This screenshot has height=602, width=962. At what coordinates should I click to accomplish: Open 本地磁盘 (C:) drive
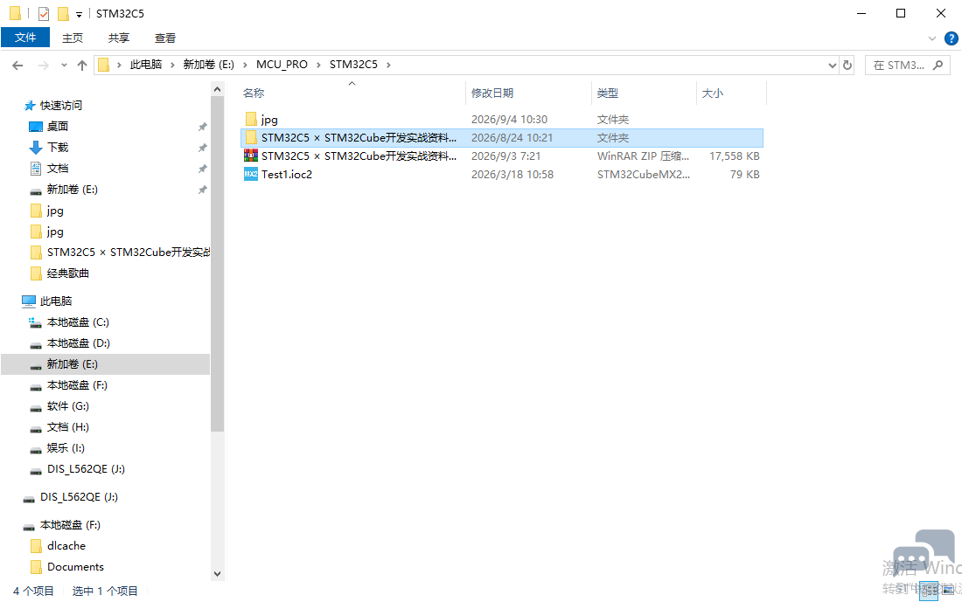click(x=78, y=322)
